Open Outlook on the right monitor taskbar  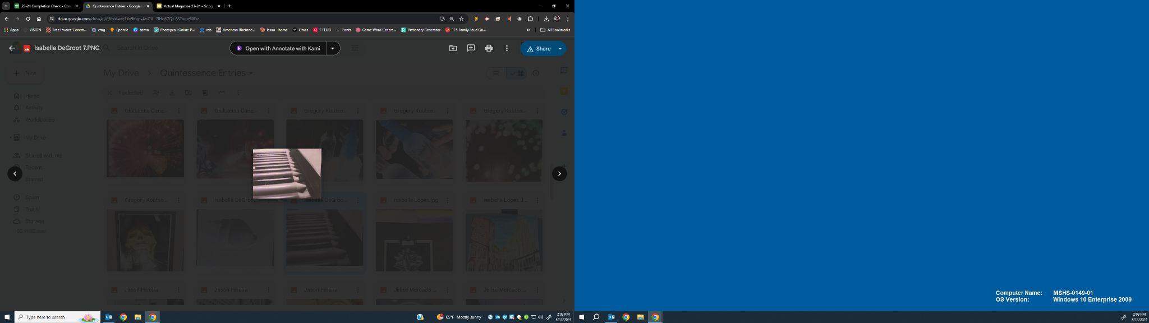point(612,317)
